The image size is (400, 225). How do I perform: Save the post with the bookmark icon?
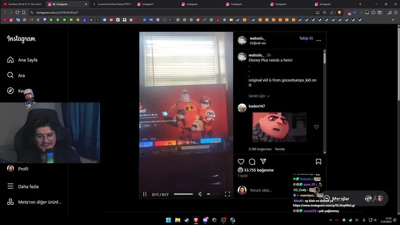pyautogui.click(x=318, y=162)
